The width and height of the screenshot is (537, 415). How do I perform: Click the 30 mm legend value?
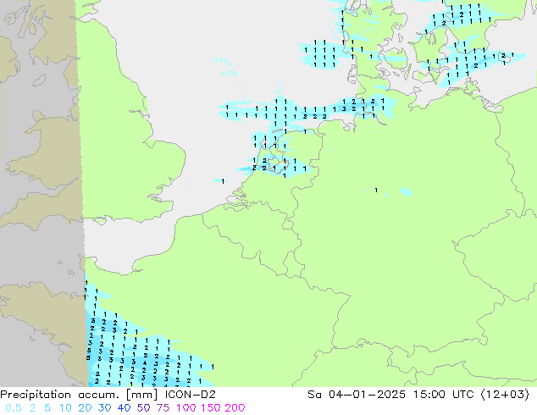(104, 408)
